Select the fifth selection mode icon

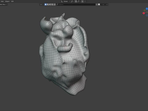(x=55, y=4)
